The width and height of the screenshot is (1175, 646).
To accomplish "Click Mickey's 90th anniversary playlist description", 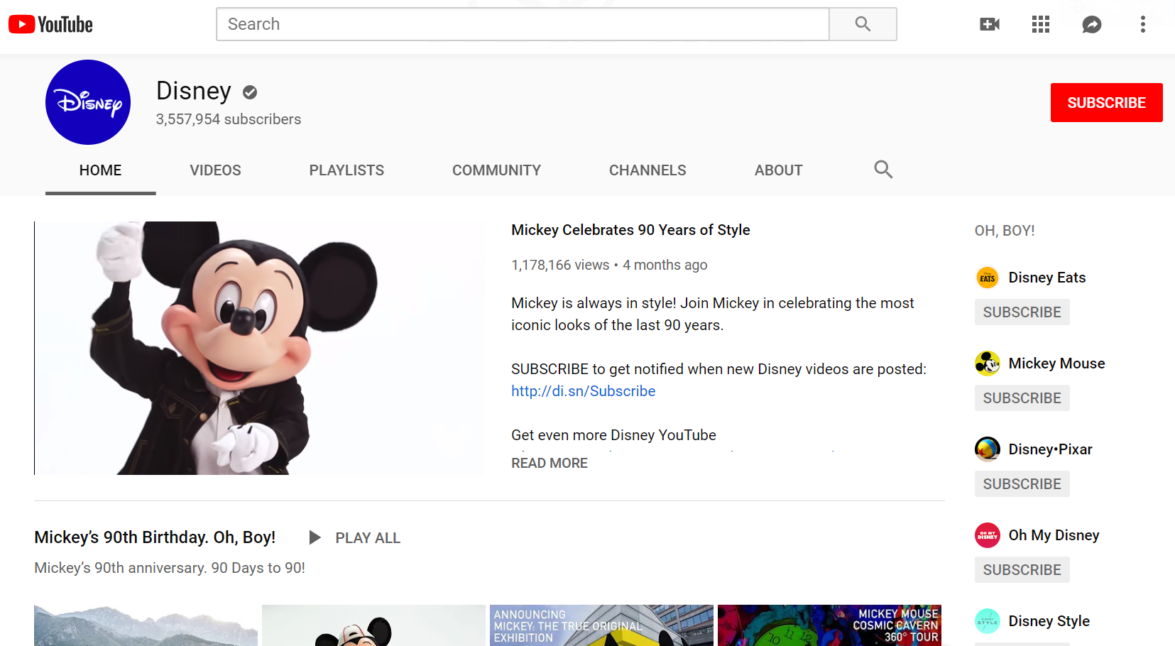I will click(170, 568).
